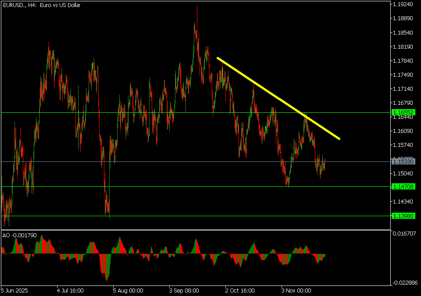This screenshot has height=296, width=421.
Task: Click the 1.16090 value on price scale
Action: coord(403,131)
